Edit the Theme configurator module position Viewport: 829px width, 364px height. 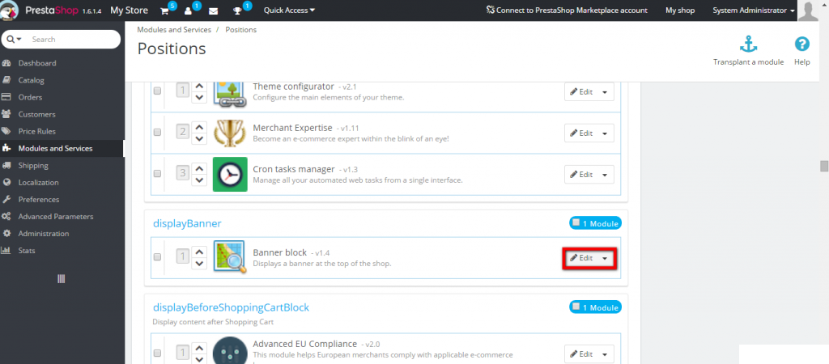(x=581, y=91)
